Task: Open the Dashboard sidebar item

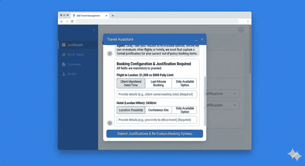Action: click(78, 45)
